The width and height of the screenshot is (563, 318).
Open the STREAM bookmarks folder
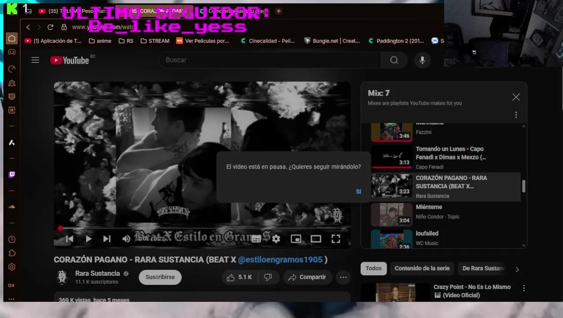pyautogui.click(x=155, y=41)
